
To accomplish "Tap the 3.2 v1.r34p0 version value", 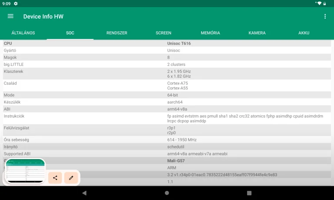I will (x=222, y=175).
